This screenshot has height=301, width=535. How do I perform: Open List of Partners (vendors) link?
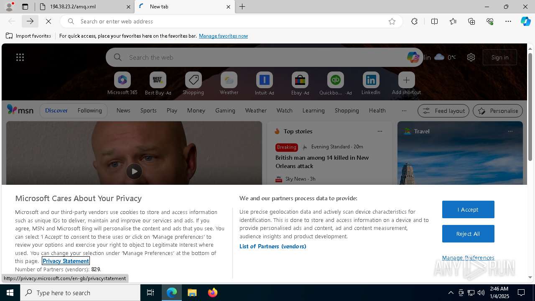click(x=273, y=246)
